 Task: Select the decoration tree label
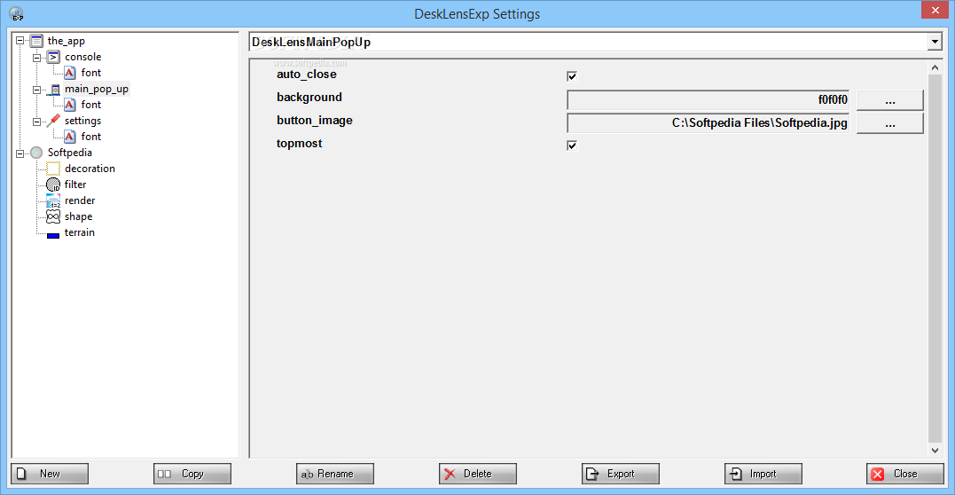90,169
